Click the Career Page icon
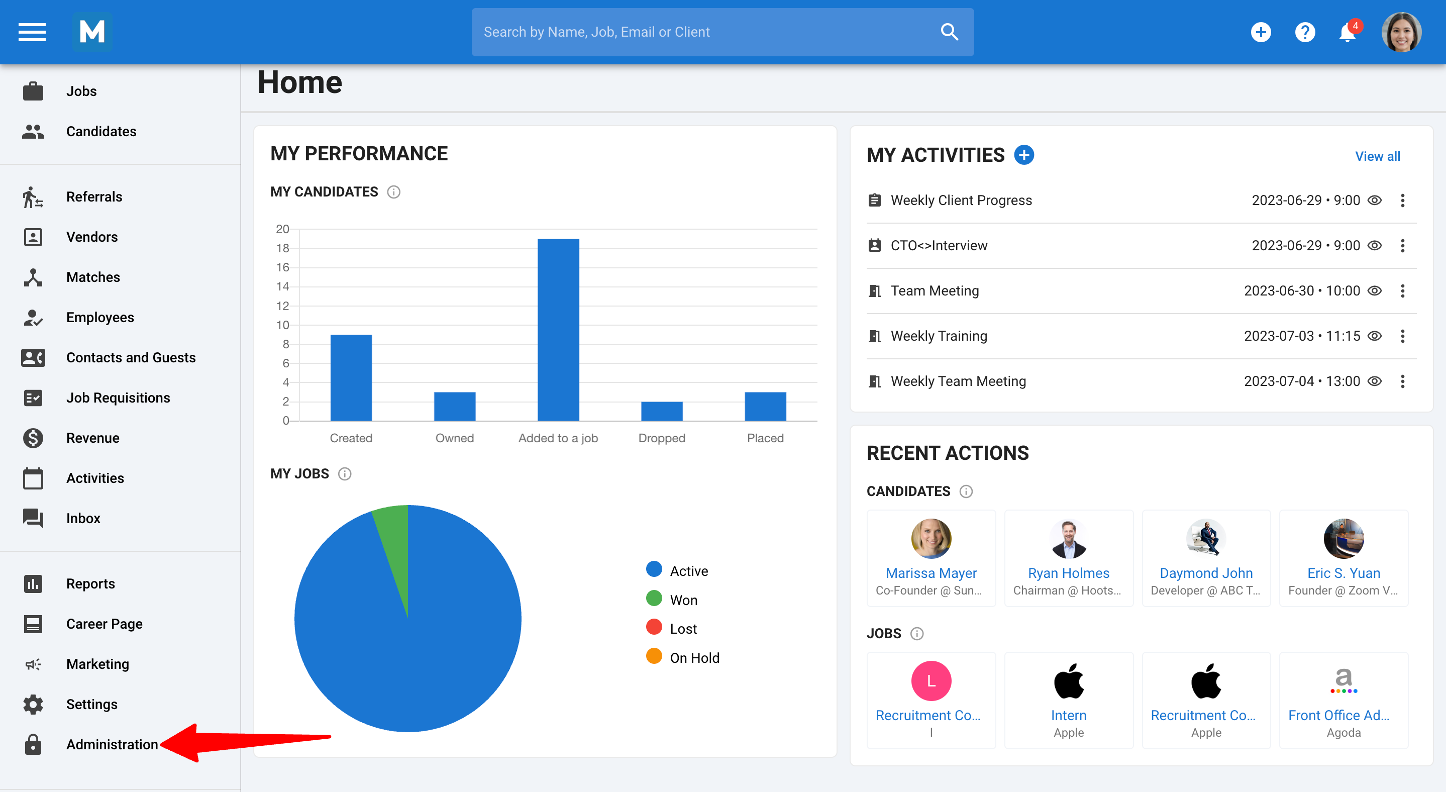The height and width of the screenshot is (792, 1446). point(33,624)
